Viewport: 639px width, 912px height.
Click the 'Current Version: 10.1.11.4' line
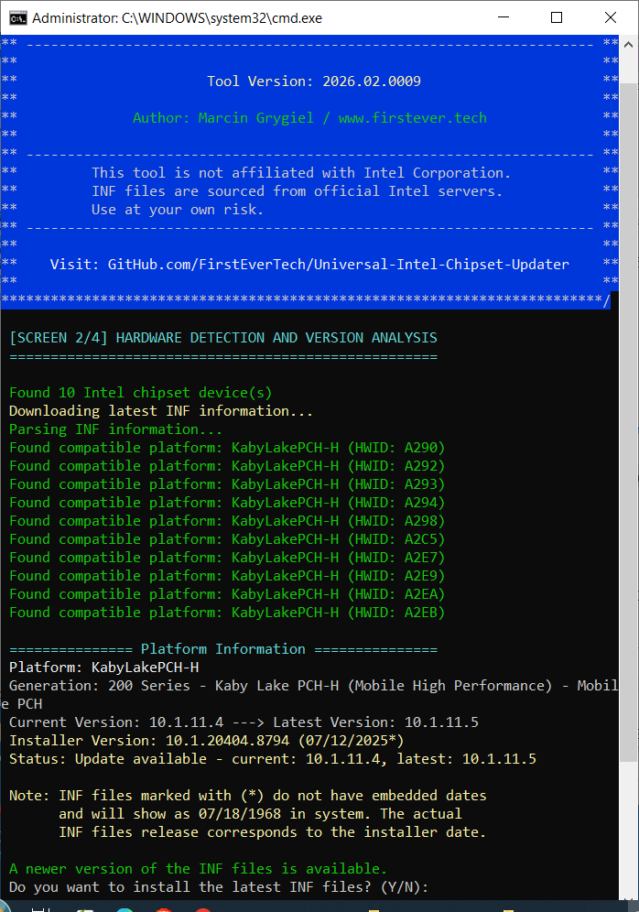point(244,723)
